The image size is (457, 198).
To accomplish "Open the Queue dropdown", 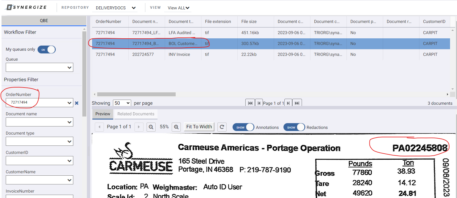I will coord(39,67).
